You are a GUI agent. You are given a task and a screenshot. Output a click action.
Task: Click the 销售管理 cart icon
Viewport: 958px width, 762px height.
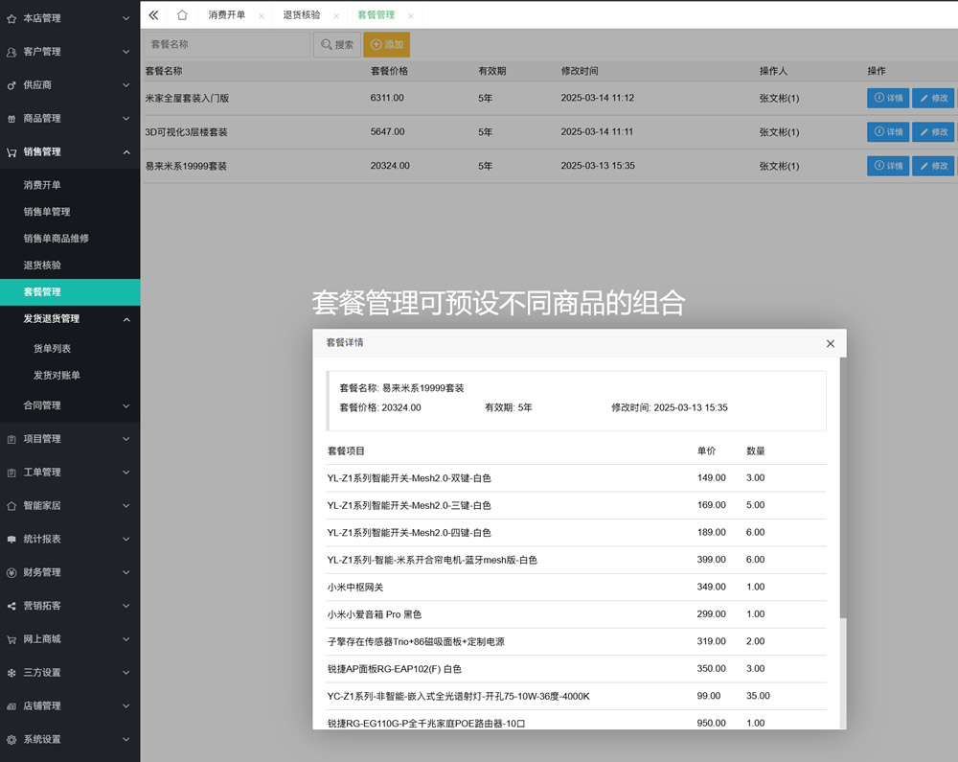click(x=11, y=152)
